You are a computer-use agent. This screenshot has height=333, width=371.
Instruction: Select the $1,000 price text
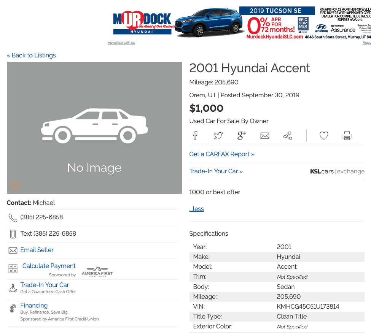pyautogui.click(x=206, y=108)
